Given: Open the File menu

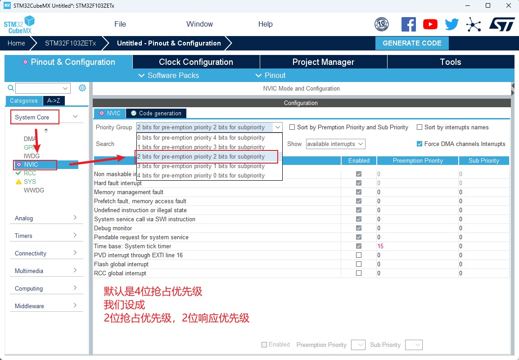Looking at the screenshot, I should pos(120,24).
